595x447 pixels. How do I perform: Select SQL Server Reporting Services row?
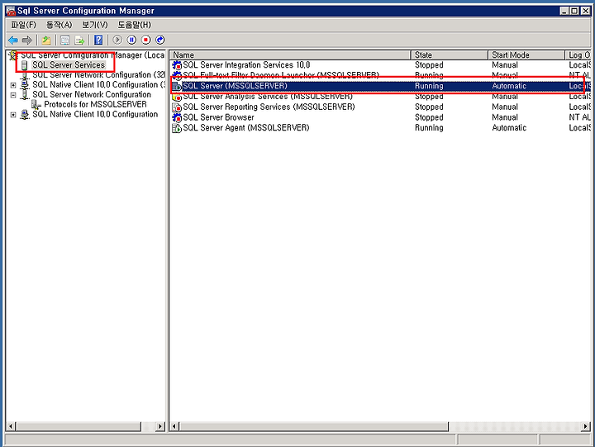(380, 107)
